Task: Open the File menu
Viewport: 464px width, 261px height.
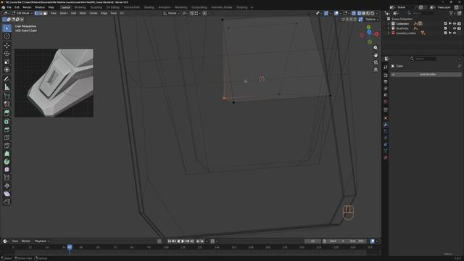Action: [9, 7]
